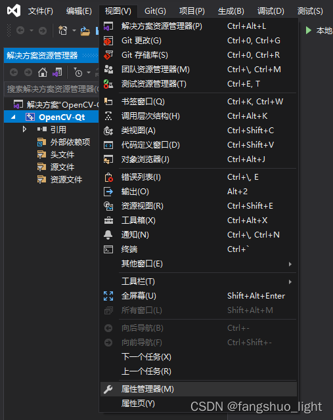
Task: Choose 属性页(Y) menu entry
Action: [x=198, y=404]
